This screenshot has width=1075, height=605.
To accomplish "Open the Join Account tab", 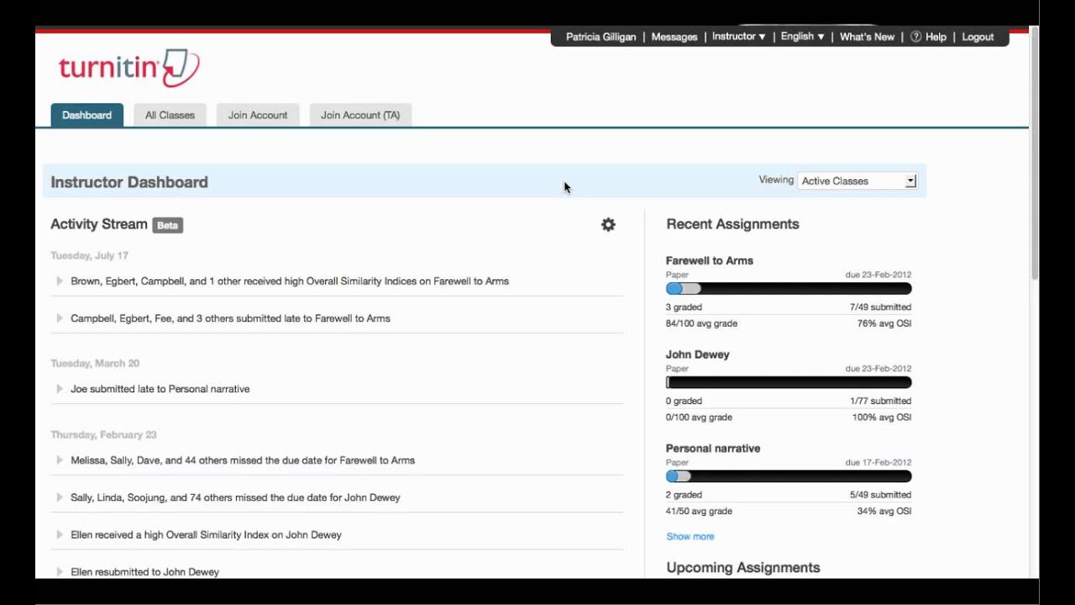I will coord(258,115).
